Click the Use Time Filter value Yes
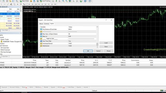 82,41
